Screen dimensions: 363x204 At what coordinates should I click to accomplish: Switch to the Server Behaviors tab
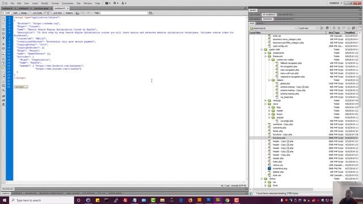pyautogui.click(x=284, y=19)
